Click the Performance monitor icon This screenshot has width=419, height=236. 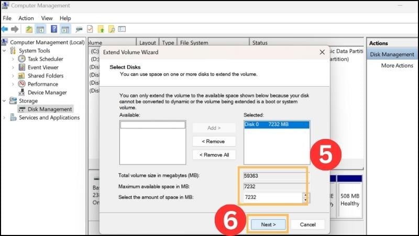(x=22, y=84)
